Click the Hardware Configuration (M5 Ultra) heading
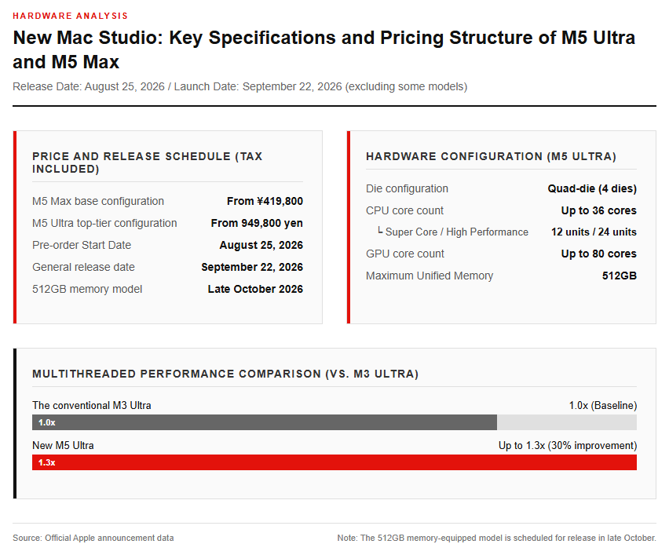Viewport: 669px width, 555px height. click(x=491, y=156)
